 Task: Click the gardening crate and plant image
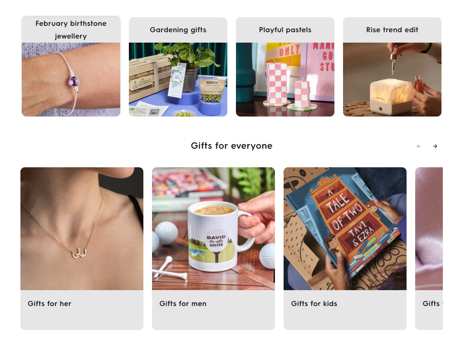point(178,79)
